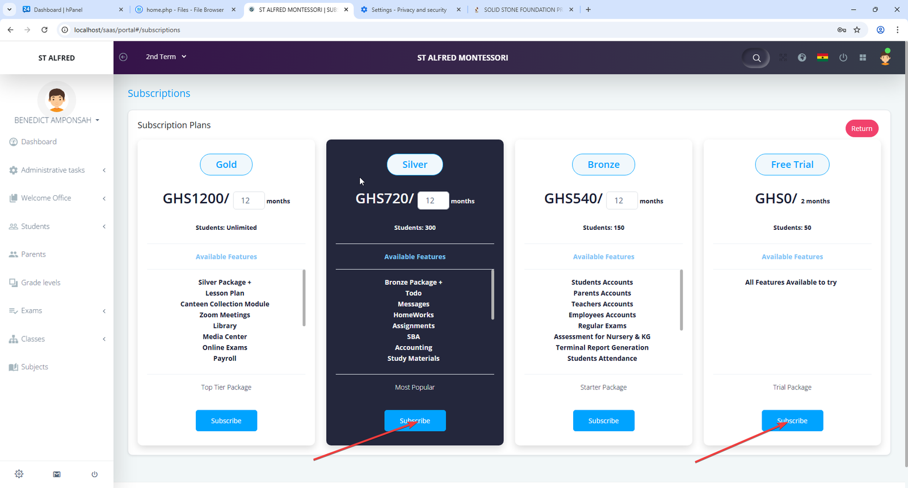Viewport: 908px width, 488px height.
Task: Subscribe to the Gold plan
Action: click(226, 420)
